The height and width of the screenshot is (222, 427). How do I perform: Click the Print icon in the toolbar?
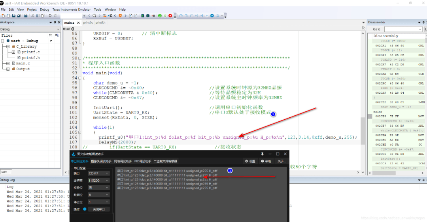[x=26, y=16]
